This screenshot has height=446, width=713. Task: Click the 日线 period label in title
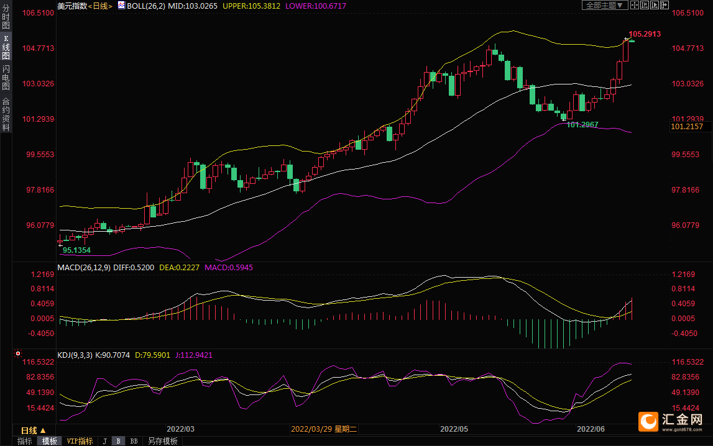[100, 6]
